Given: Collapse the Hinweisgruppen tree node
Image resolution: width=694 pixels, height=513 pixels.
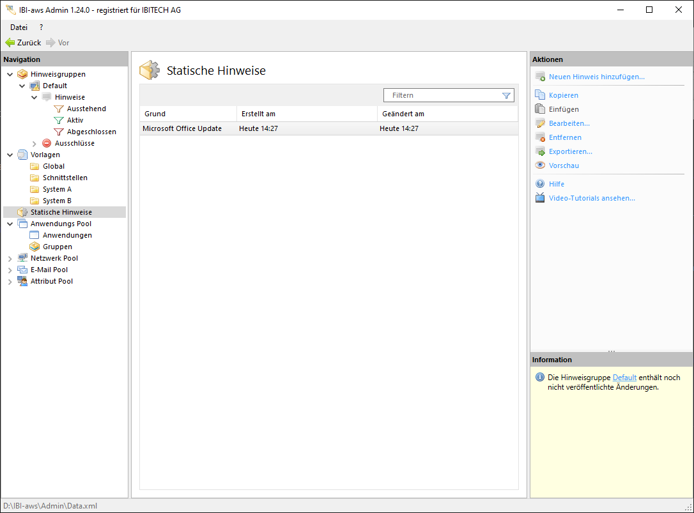Looking at the screenshot, I should (10, 74).
